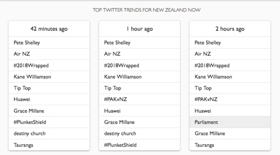The width and height of the screenshot is (280, 155).
Task: Open Kane Williamson in 2 hours ago list
Action: tap(213, 77)
